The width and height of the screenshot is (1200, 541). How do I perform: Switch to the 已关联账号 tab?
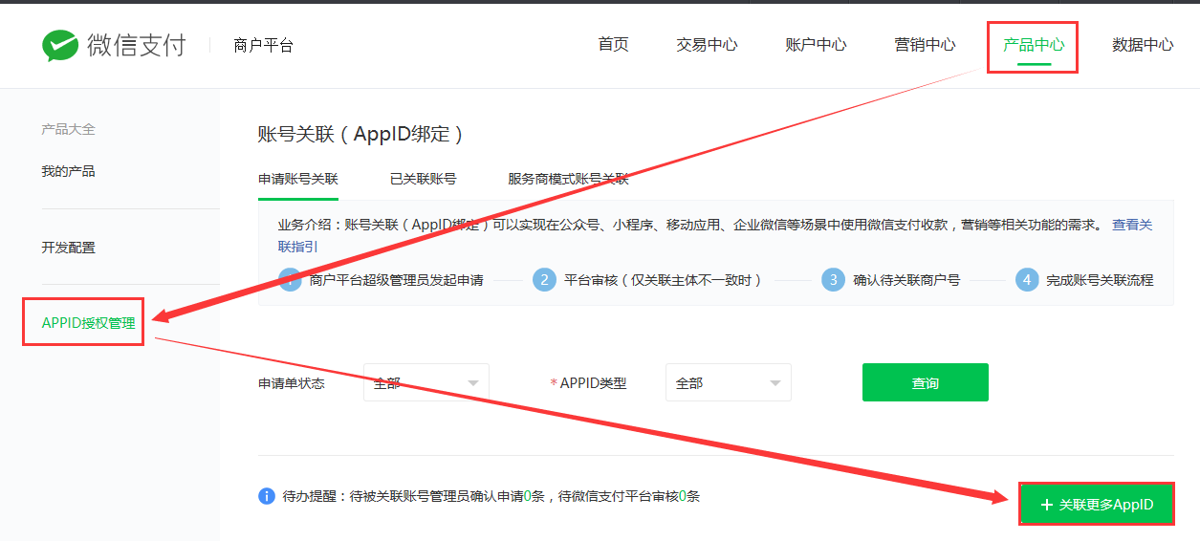[x=423, y=179]
